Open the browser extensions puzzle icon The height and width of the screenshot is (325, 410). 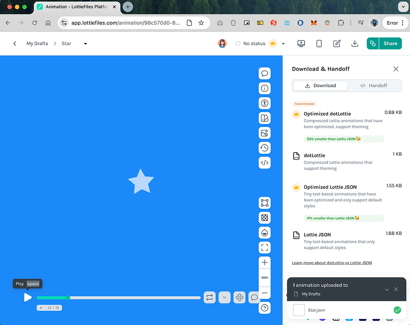point(341,23)
